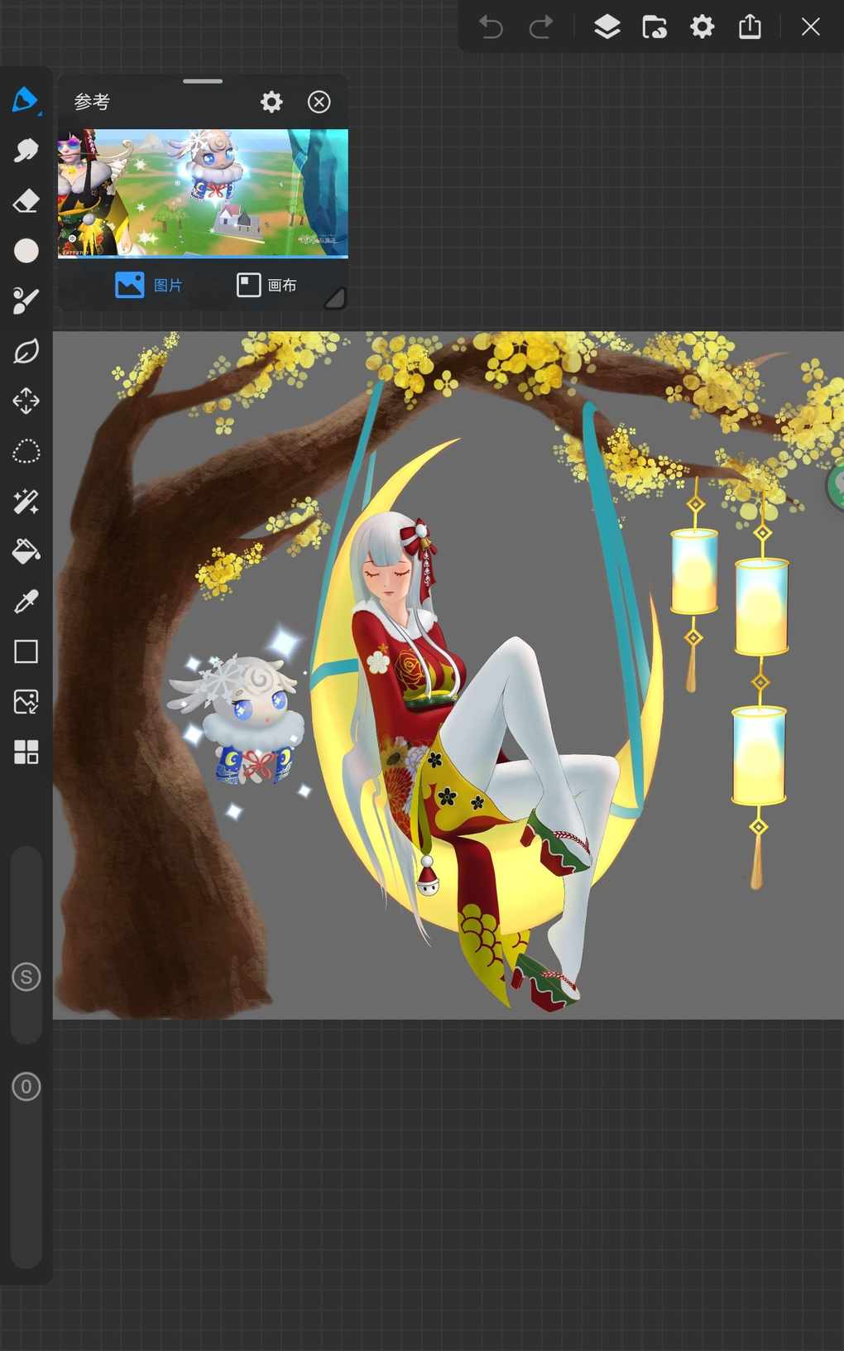Open the brush settings tool
The image size is (844, 1351).
[x=26, y=300]
